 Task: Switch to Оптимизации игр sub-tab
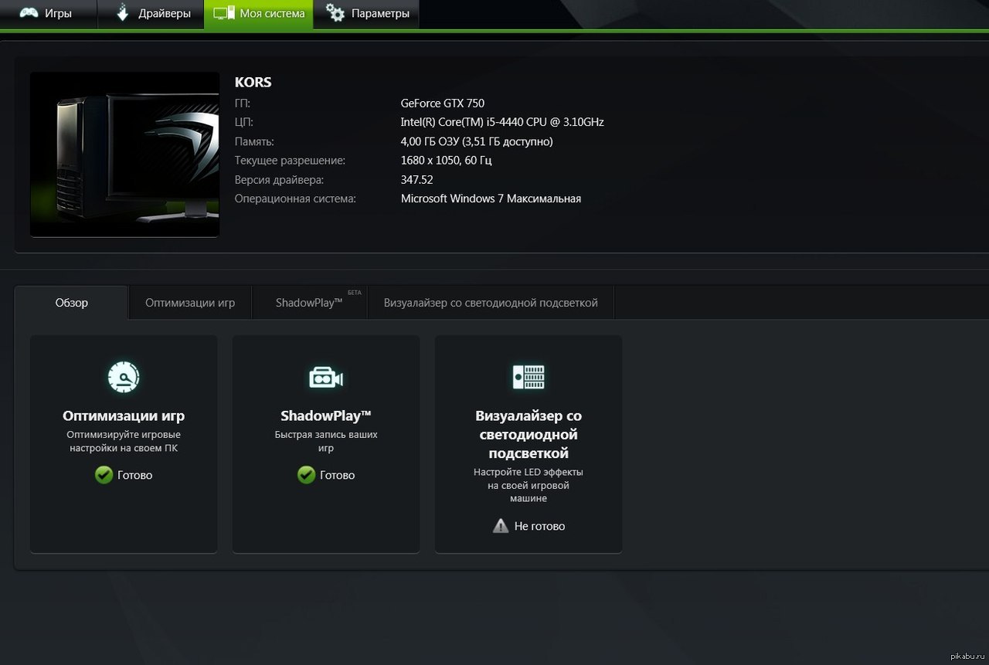[x=190, y=303]
